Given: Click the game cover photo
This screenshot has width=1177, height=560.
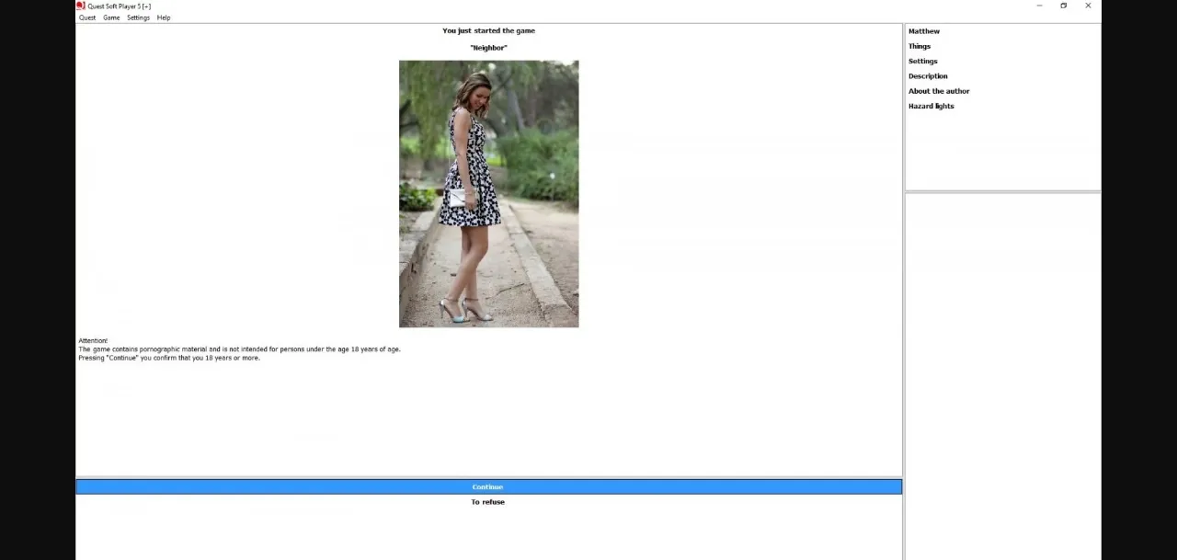Looking at the screenshot, I should pyautogui.click(x=488, y=194).
